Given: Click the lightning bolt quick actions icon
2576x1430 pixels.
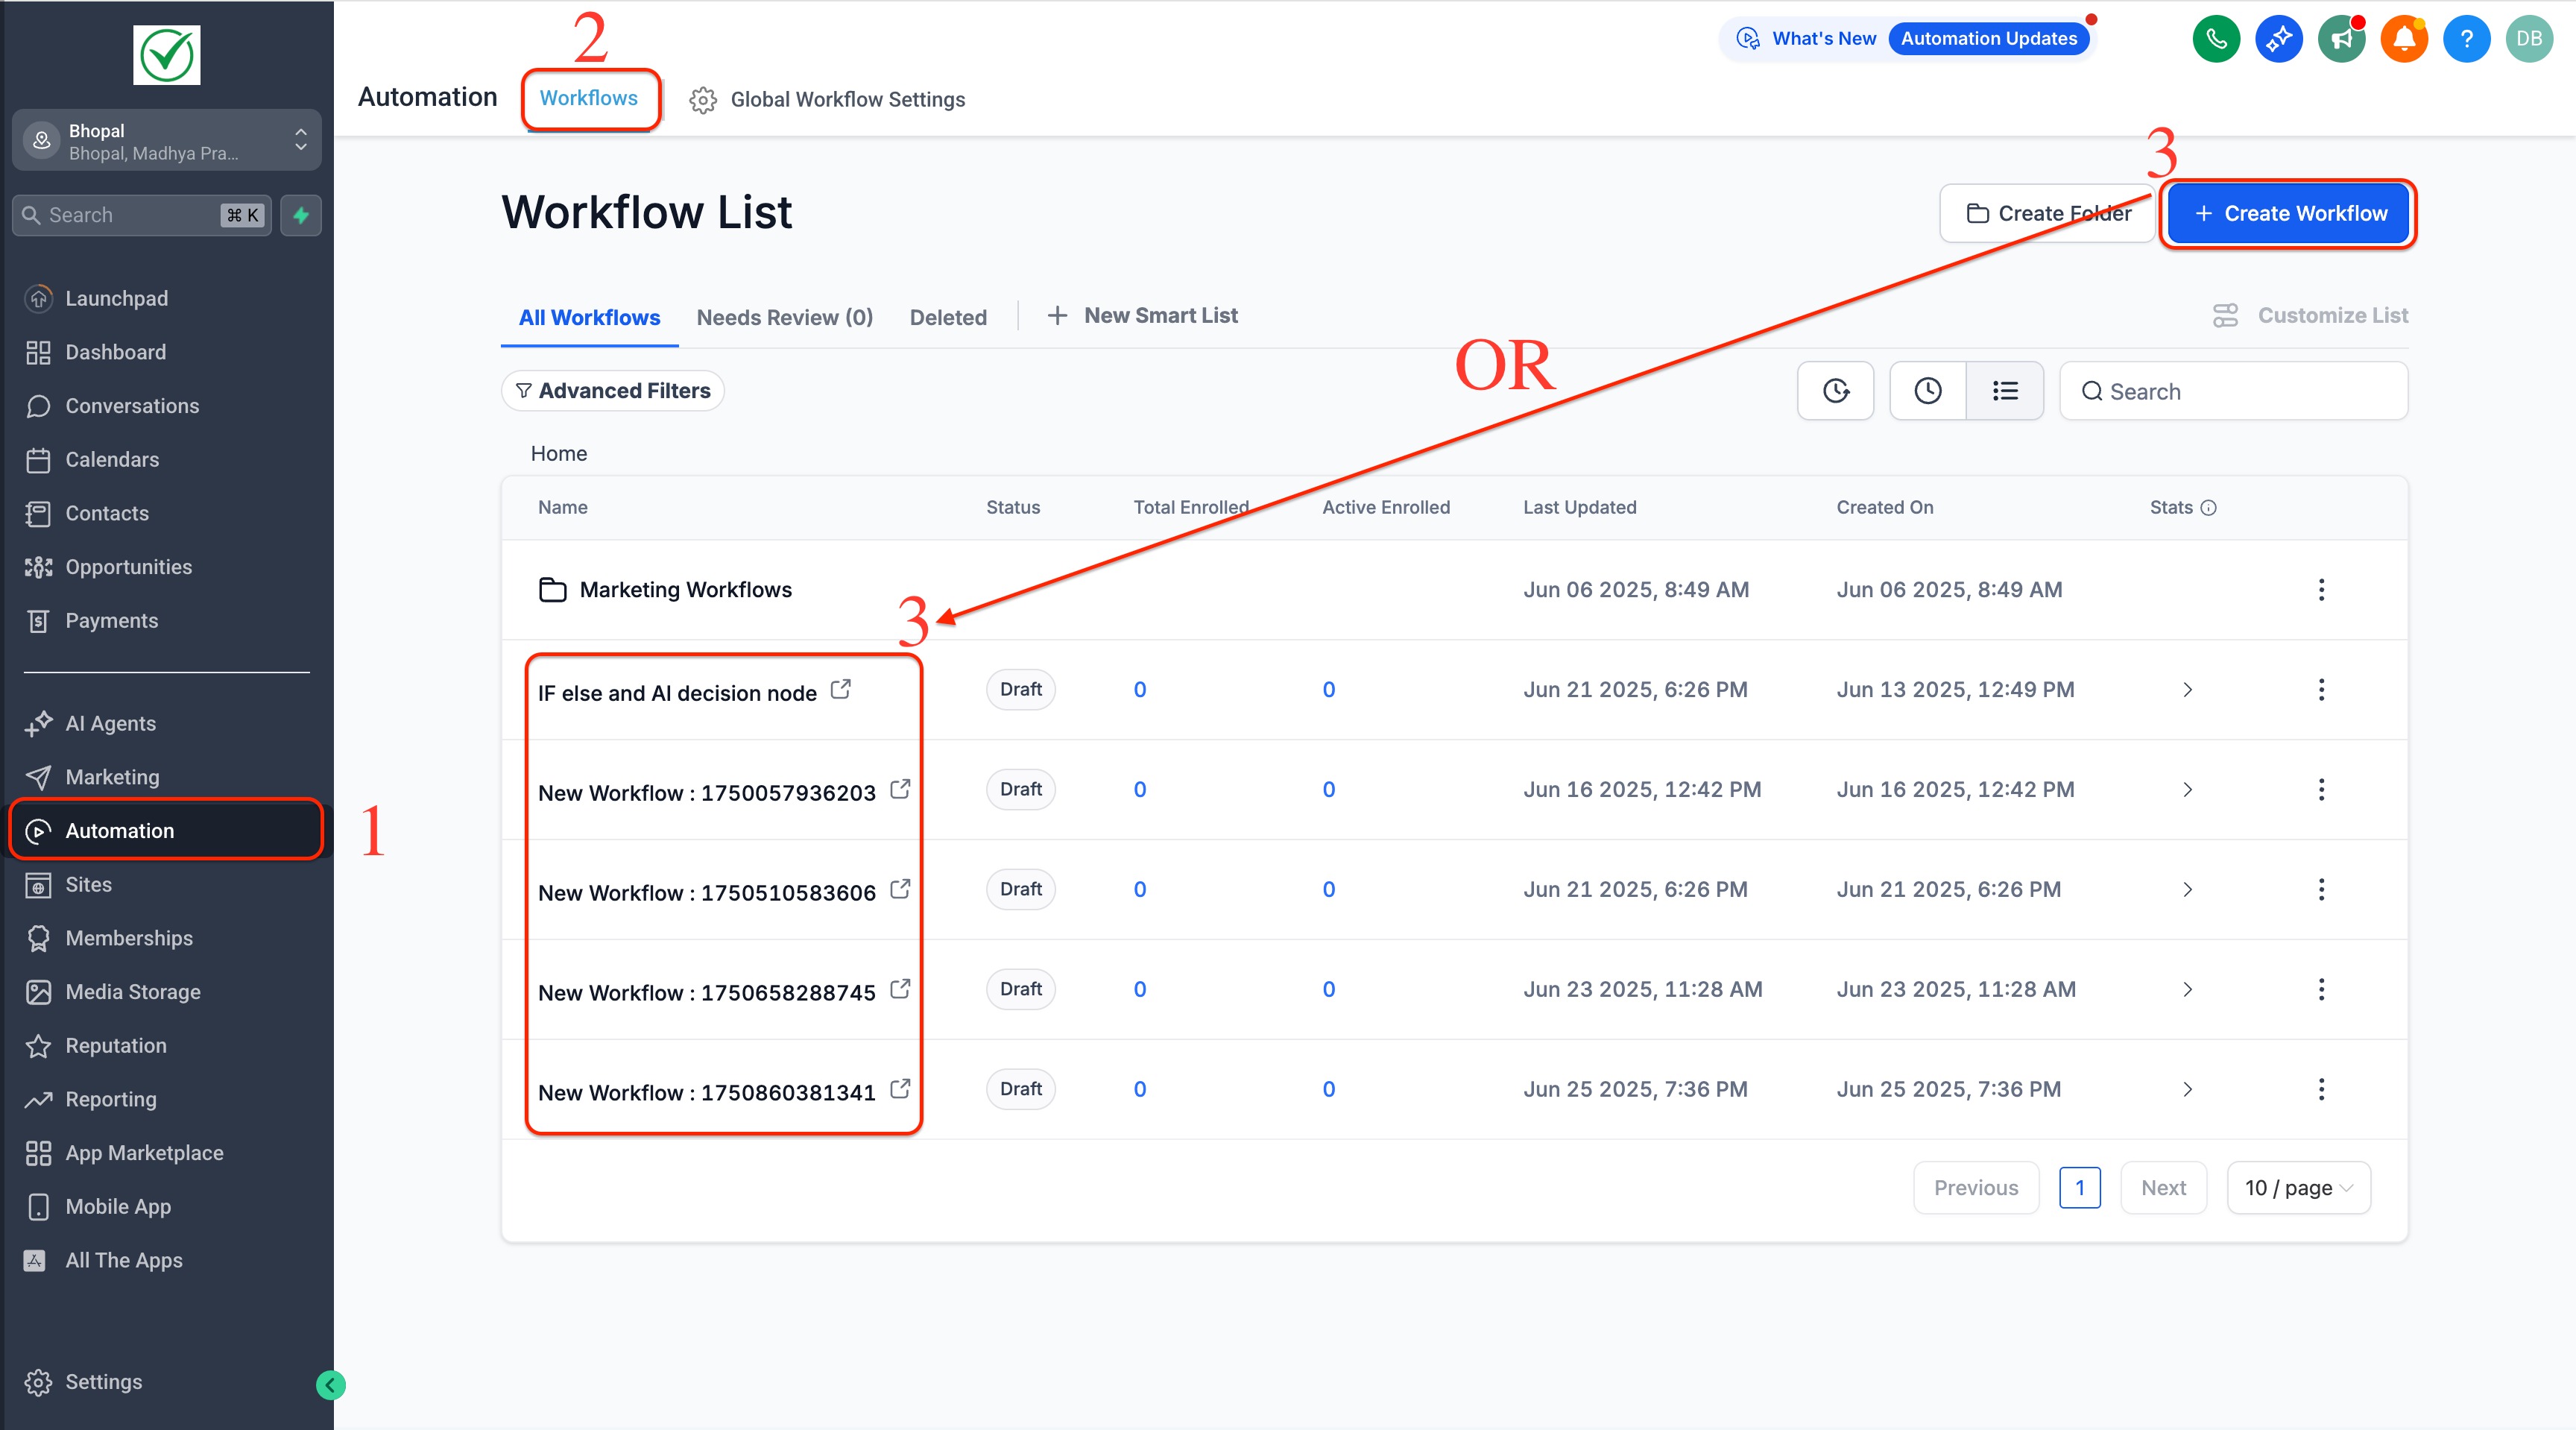Looking at the screenshot, I should pos(301,215).
